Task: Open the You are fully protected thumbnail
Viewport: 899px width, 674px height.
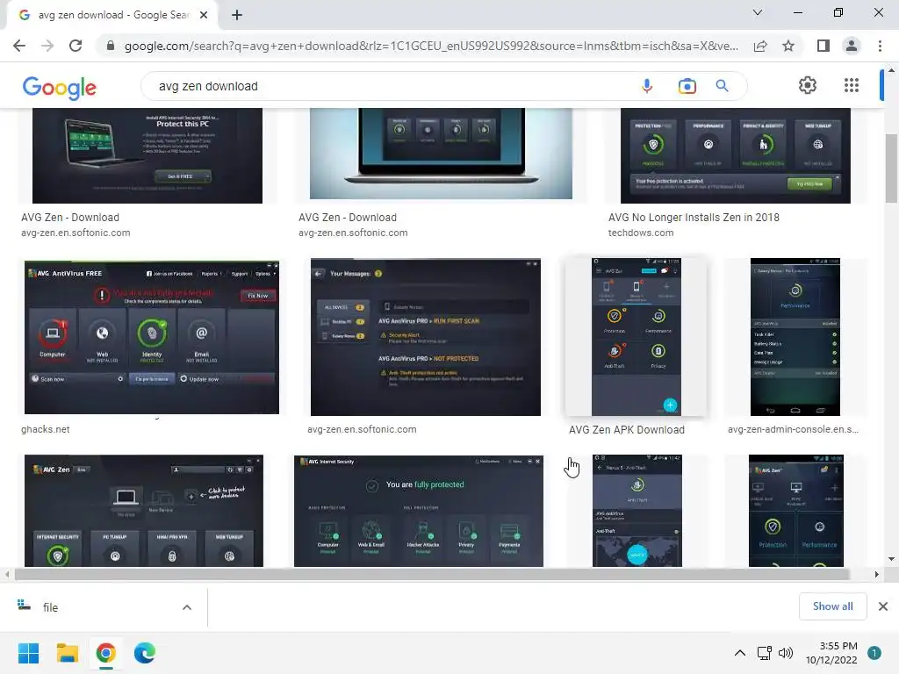Action: tap(419, 511)
